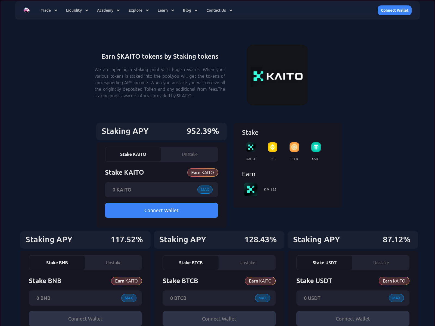Open the Liquidity menu
The height and width of the screenshot is (326, 435).
(x=74, y=10)
